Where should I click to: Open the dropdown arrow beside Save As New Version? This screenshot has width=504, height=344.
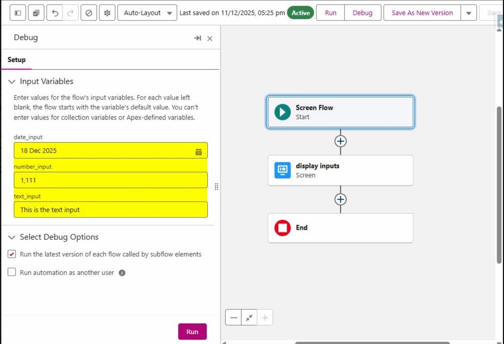(469, 13)
